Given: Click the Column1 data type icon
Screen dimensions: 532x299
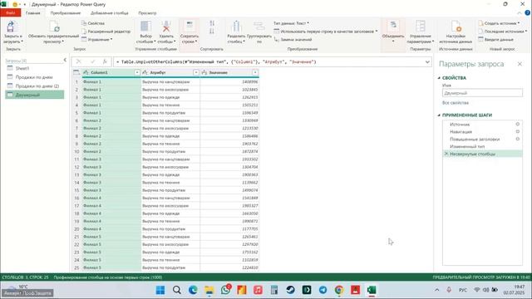Looking at the screenshot, I should pos(86,72).
